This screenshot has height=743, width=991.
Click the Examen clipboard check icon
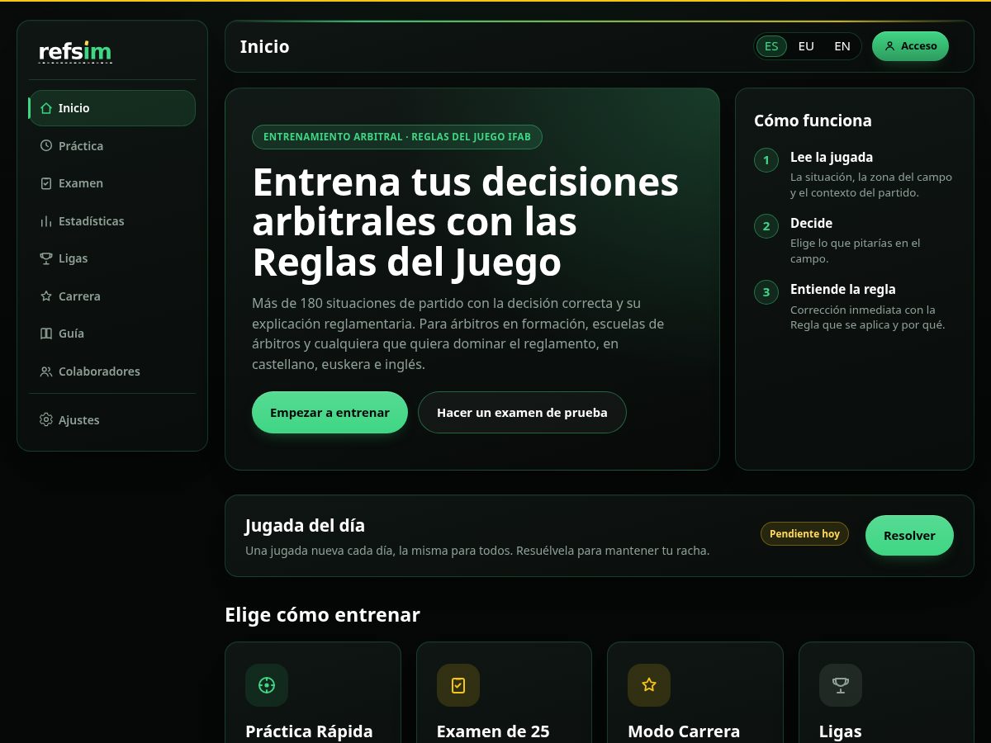46,183
